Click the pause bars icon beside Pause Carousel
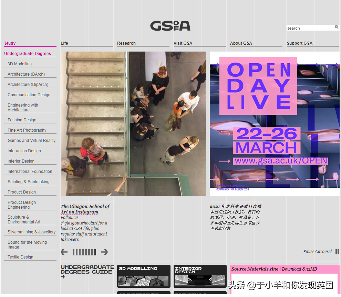The image size is (341, 297). point(337,251)
